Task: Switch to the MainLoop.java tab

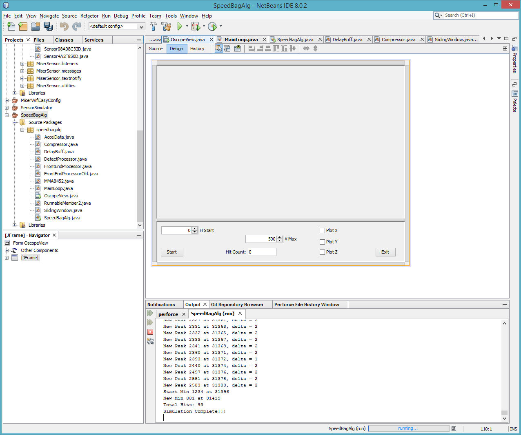Action: click(x=241, y=40)
